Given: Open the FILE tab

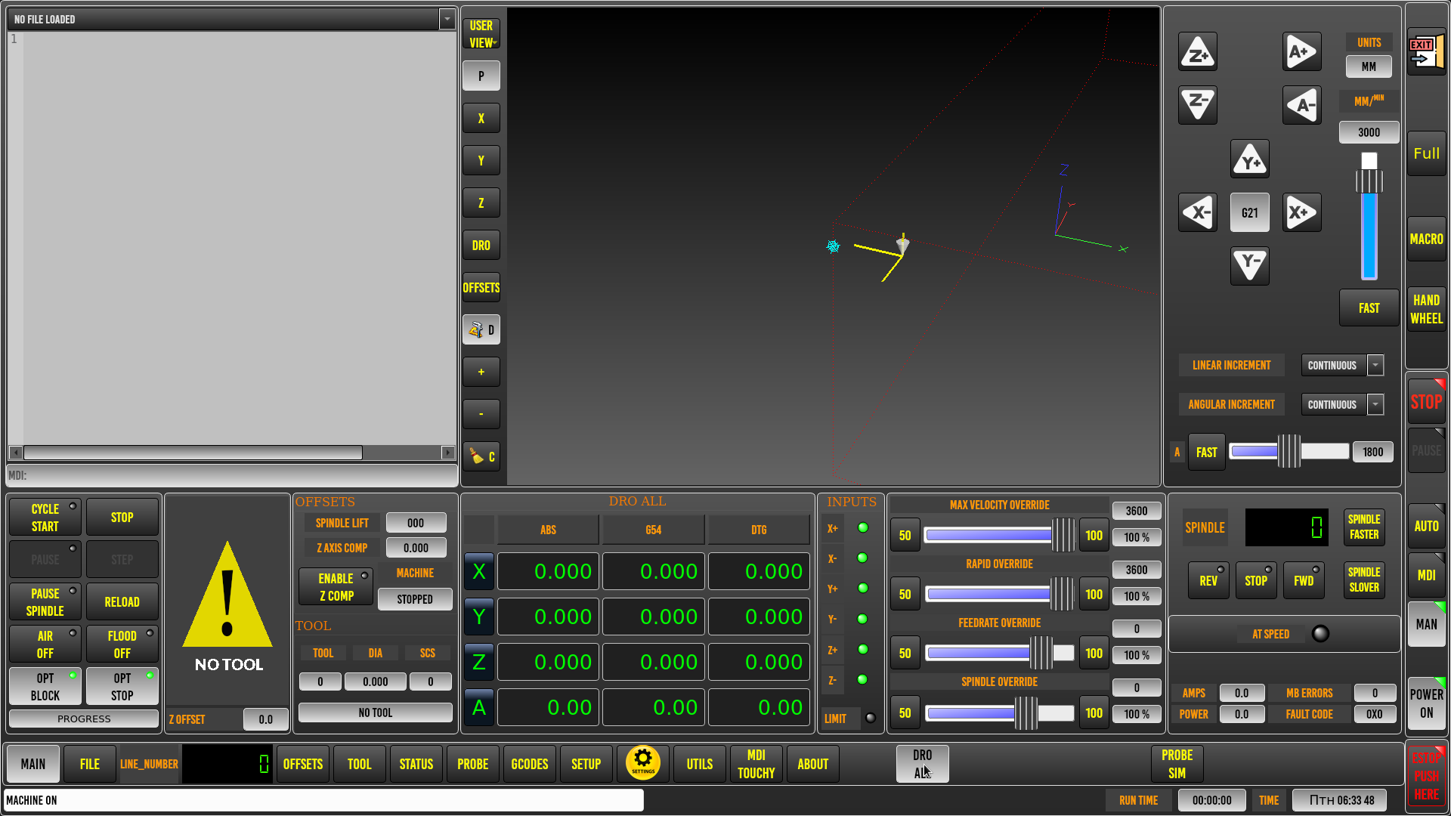Looking at the screenshot, I should [90, 764].
